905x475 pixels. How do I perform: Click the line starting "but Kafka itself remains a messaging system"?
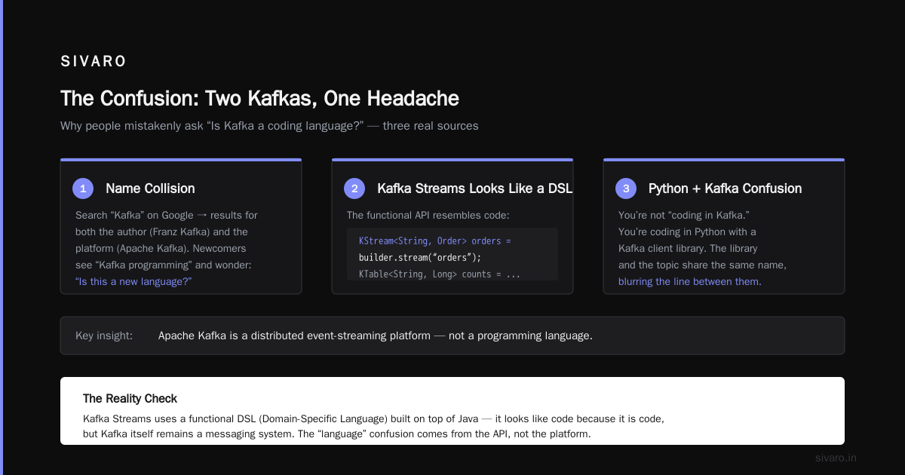336,435
